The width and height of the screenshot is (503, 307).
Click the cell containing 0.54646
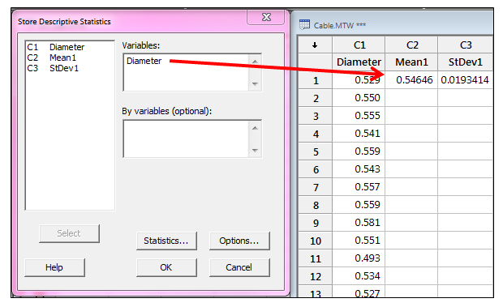point(411,80)
